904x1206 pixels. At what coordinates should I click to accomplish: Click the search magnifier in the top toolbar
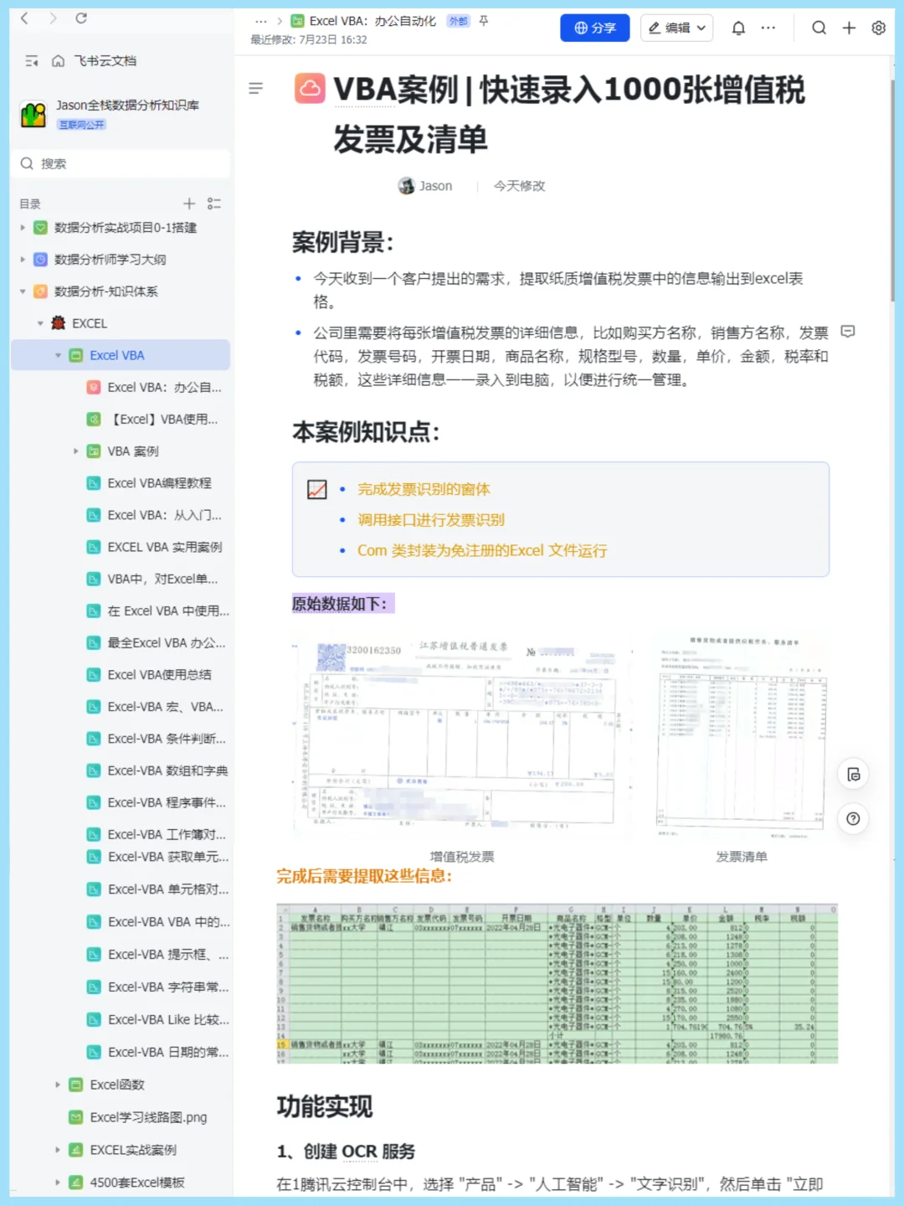pyautogui.click(x=819, y=28)
